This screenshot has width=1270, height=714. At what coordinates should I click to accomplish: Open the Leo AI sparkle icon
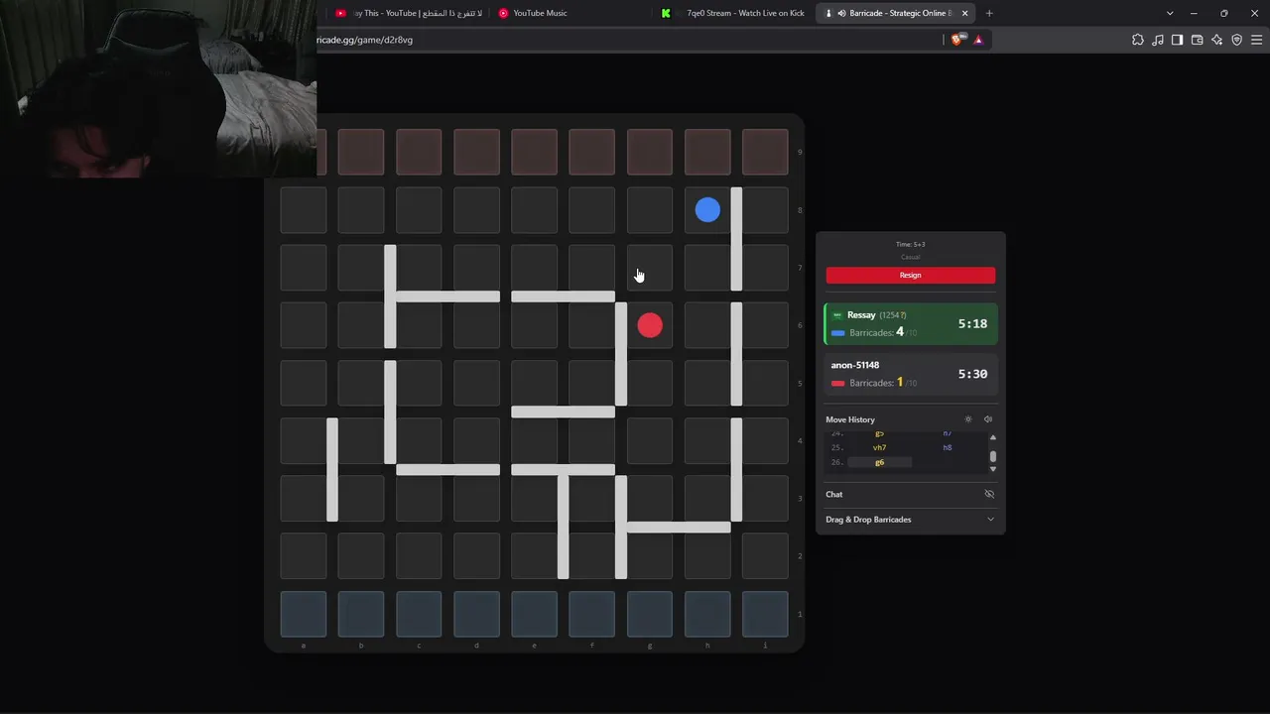(x=1217, y=40)
